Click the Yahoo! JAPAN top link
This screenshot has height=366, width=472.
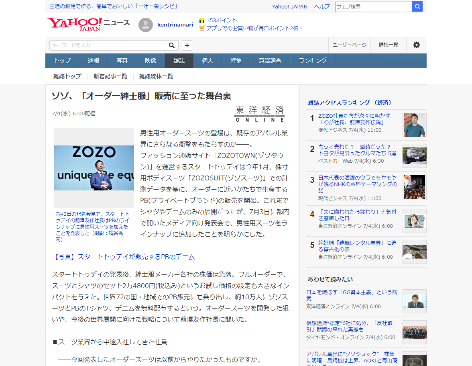tap(290, 6)
